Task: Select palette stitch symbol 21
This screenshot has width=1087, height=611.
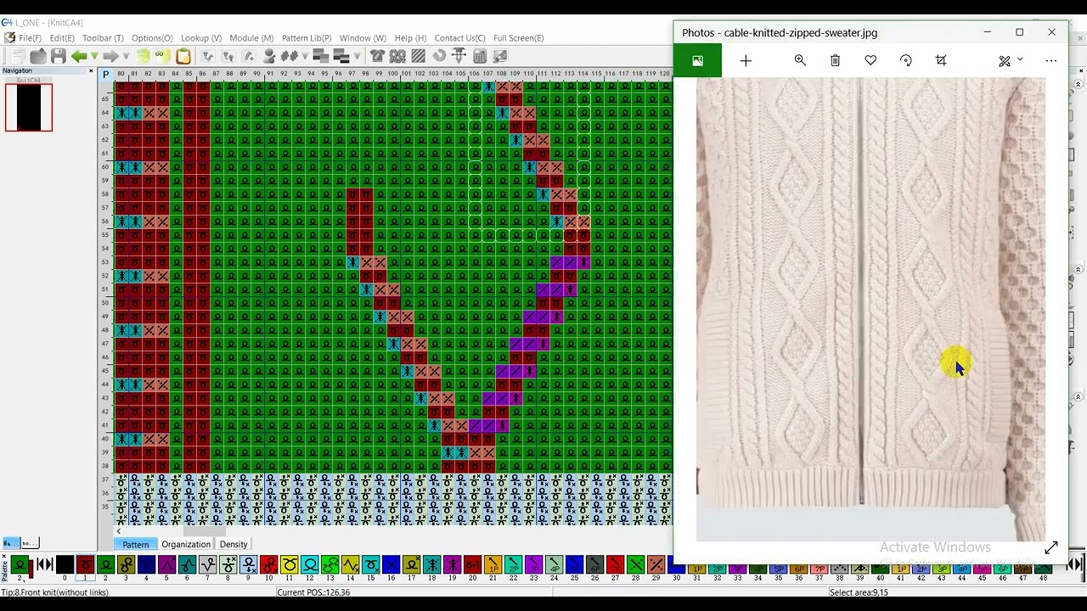Action: (x=493, y=565)
